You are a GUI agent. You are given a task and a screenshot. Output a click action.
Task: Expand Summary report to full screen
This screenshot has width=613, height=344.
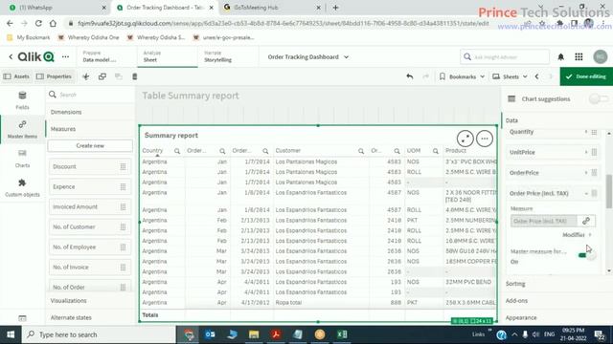pyautogui.click(x=465, y=139)
